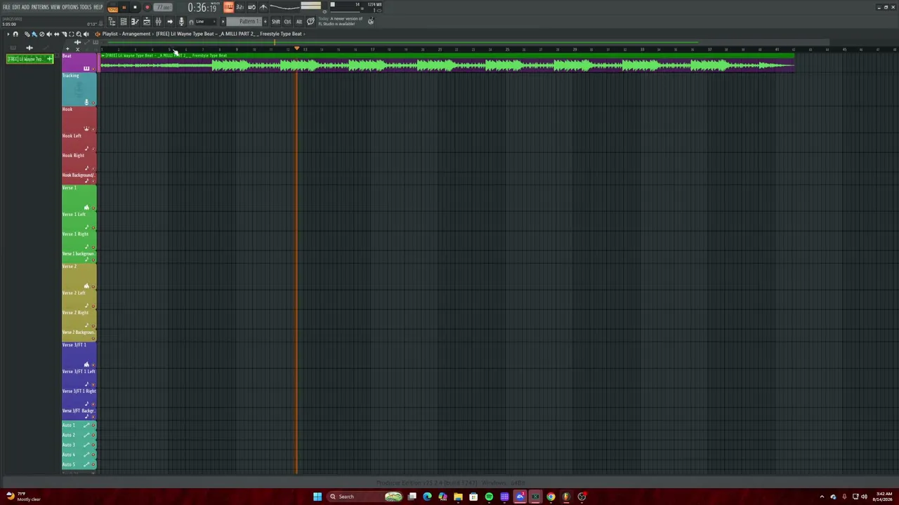Click the orange playhead marker on timeline

pyautogui.click(x=296, y=49)
